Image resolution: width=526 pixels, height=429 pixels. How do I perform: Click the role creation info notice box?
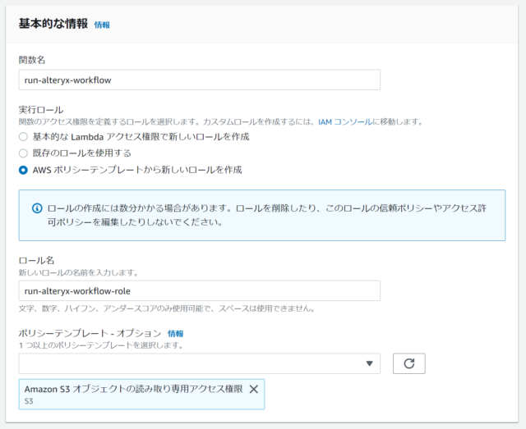[262, 216]
